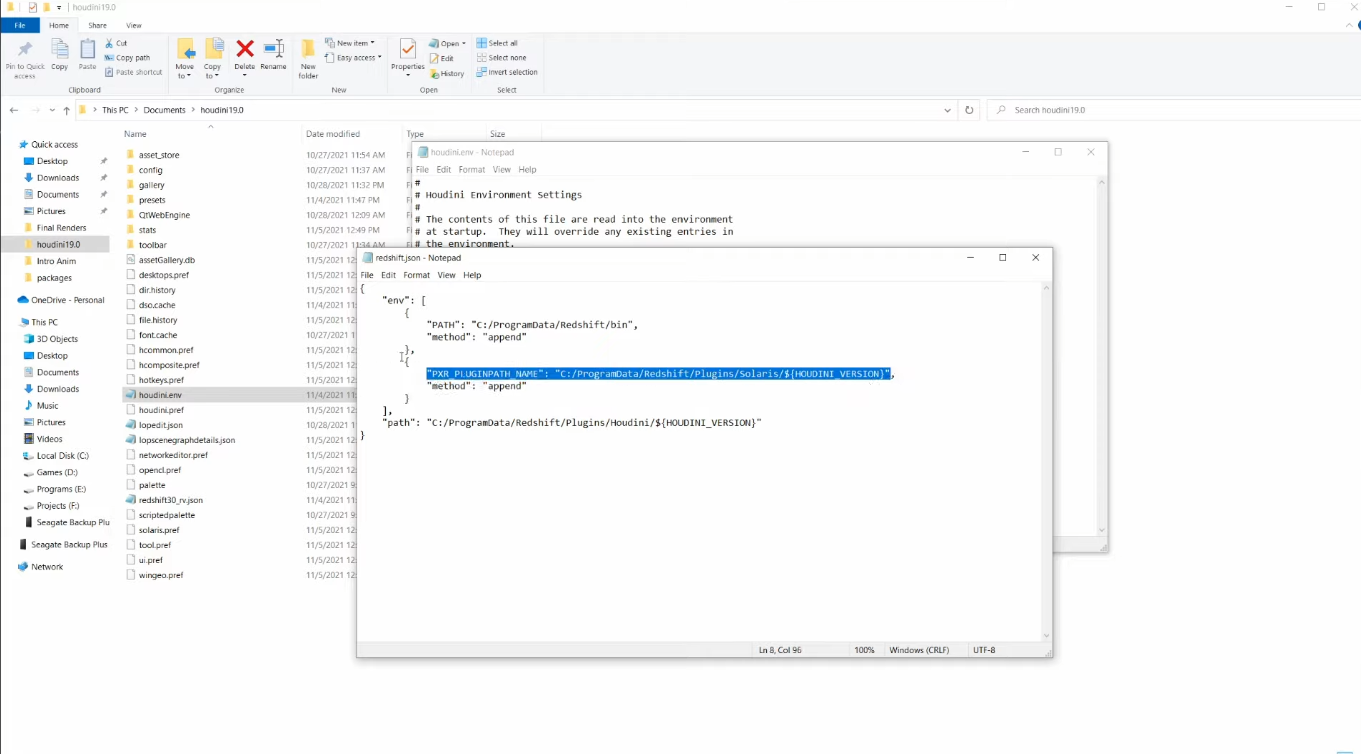Click This PC in address breadcrumb
The height and width of the screenshot is (754, 1361).
point(115,110)
